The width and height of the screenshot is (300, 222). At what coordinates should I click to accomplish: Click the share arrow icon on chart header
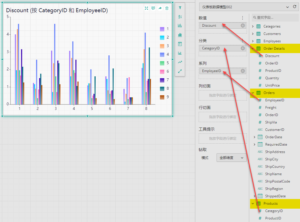(160, 8)
